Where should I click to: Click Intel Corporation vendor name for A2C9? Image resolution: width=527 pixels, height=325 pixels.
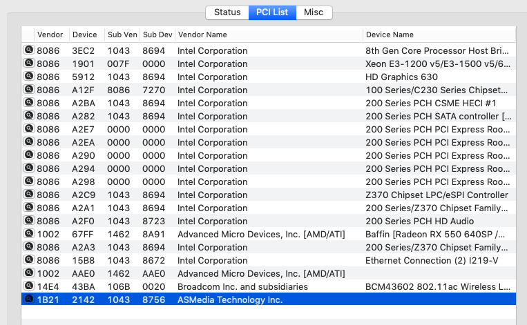213,195
